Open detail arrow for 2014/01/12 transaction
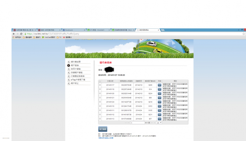 pyautogui.click(x=160, y=115)
